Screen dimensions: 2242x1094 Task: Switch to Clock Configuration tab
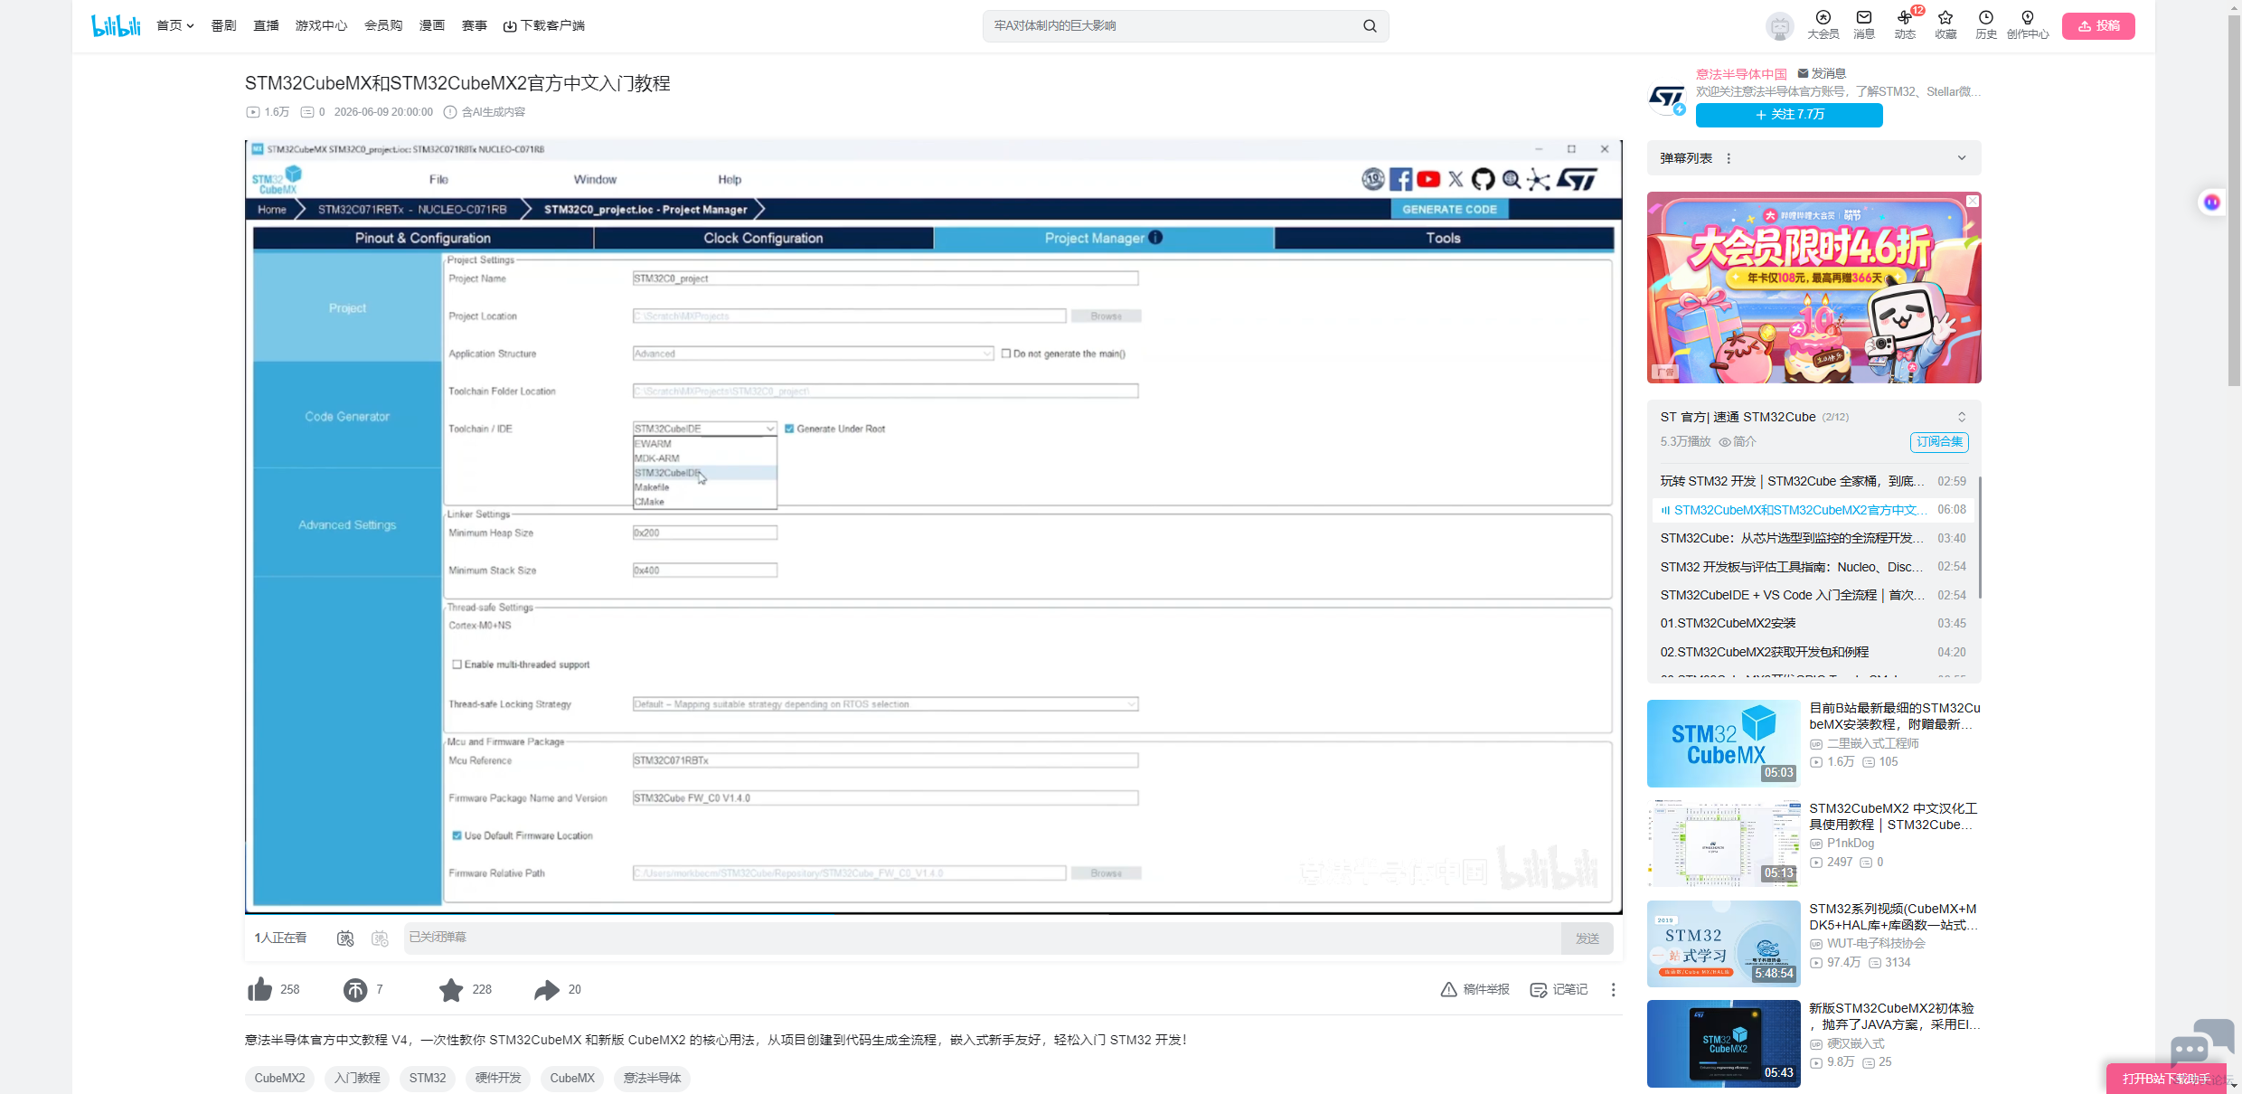tap(763, 238)
